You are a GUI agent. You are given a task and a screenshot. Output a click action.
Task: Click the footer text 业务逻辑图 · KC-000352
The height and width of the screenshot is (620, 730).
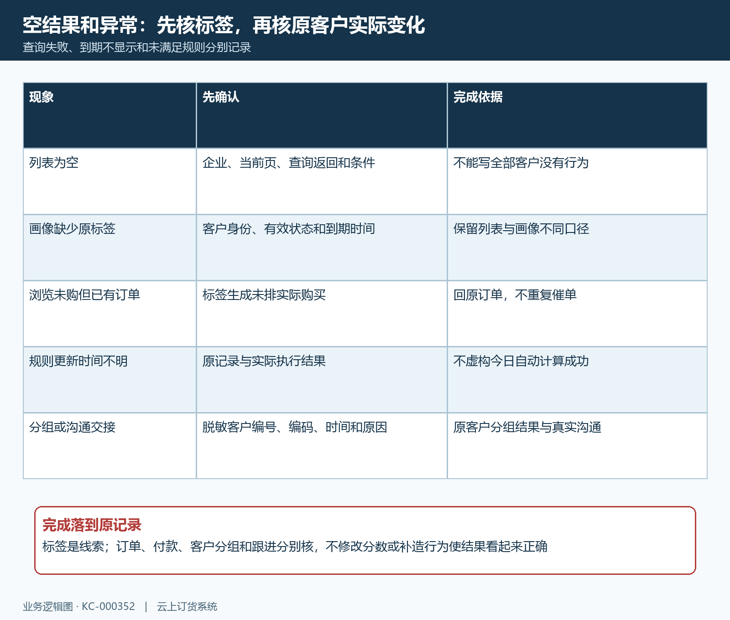(79, 606)
